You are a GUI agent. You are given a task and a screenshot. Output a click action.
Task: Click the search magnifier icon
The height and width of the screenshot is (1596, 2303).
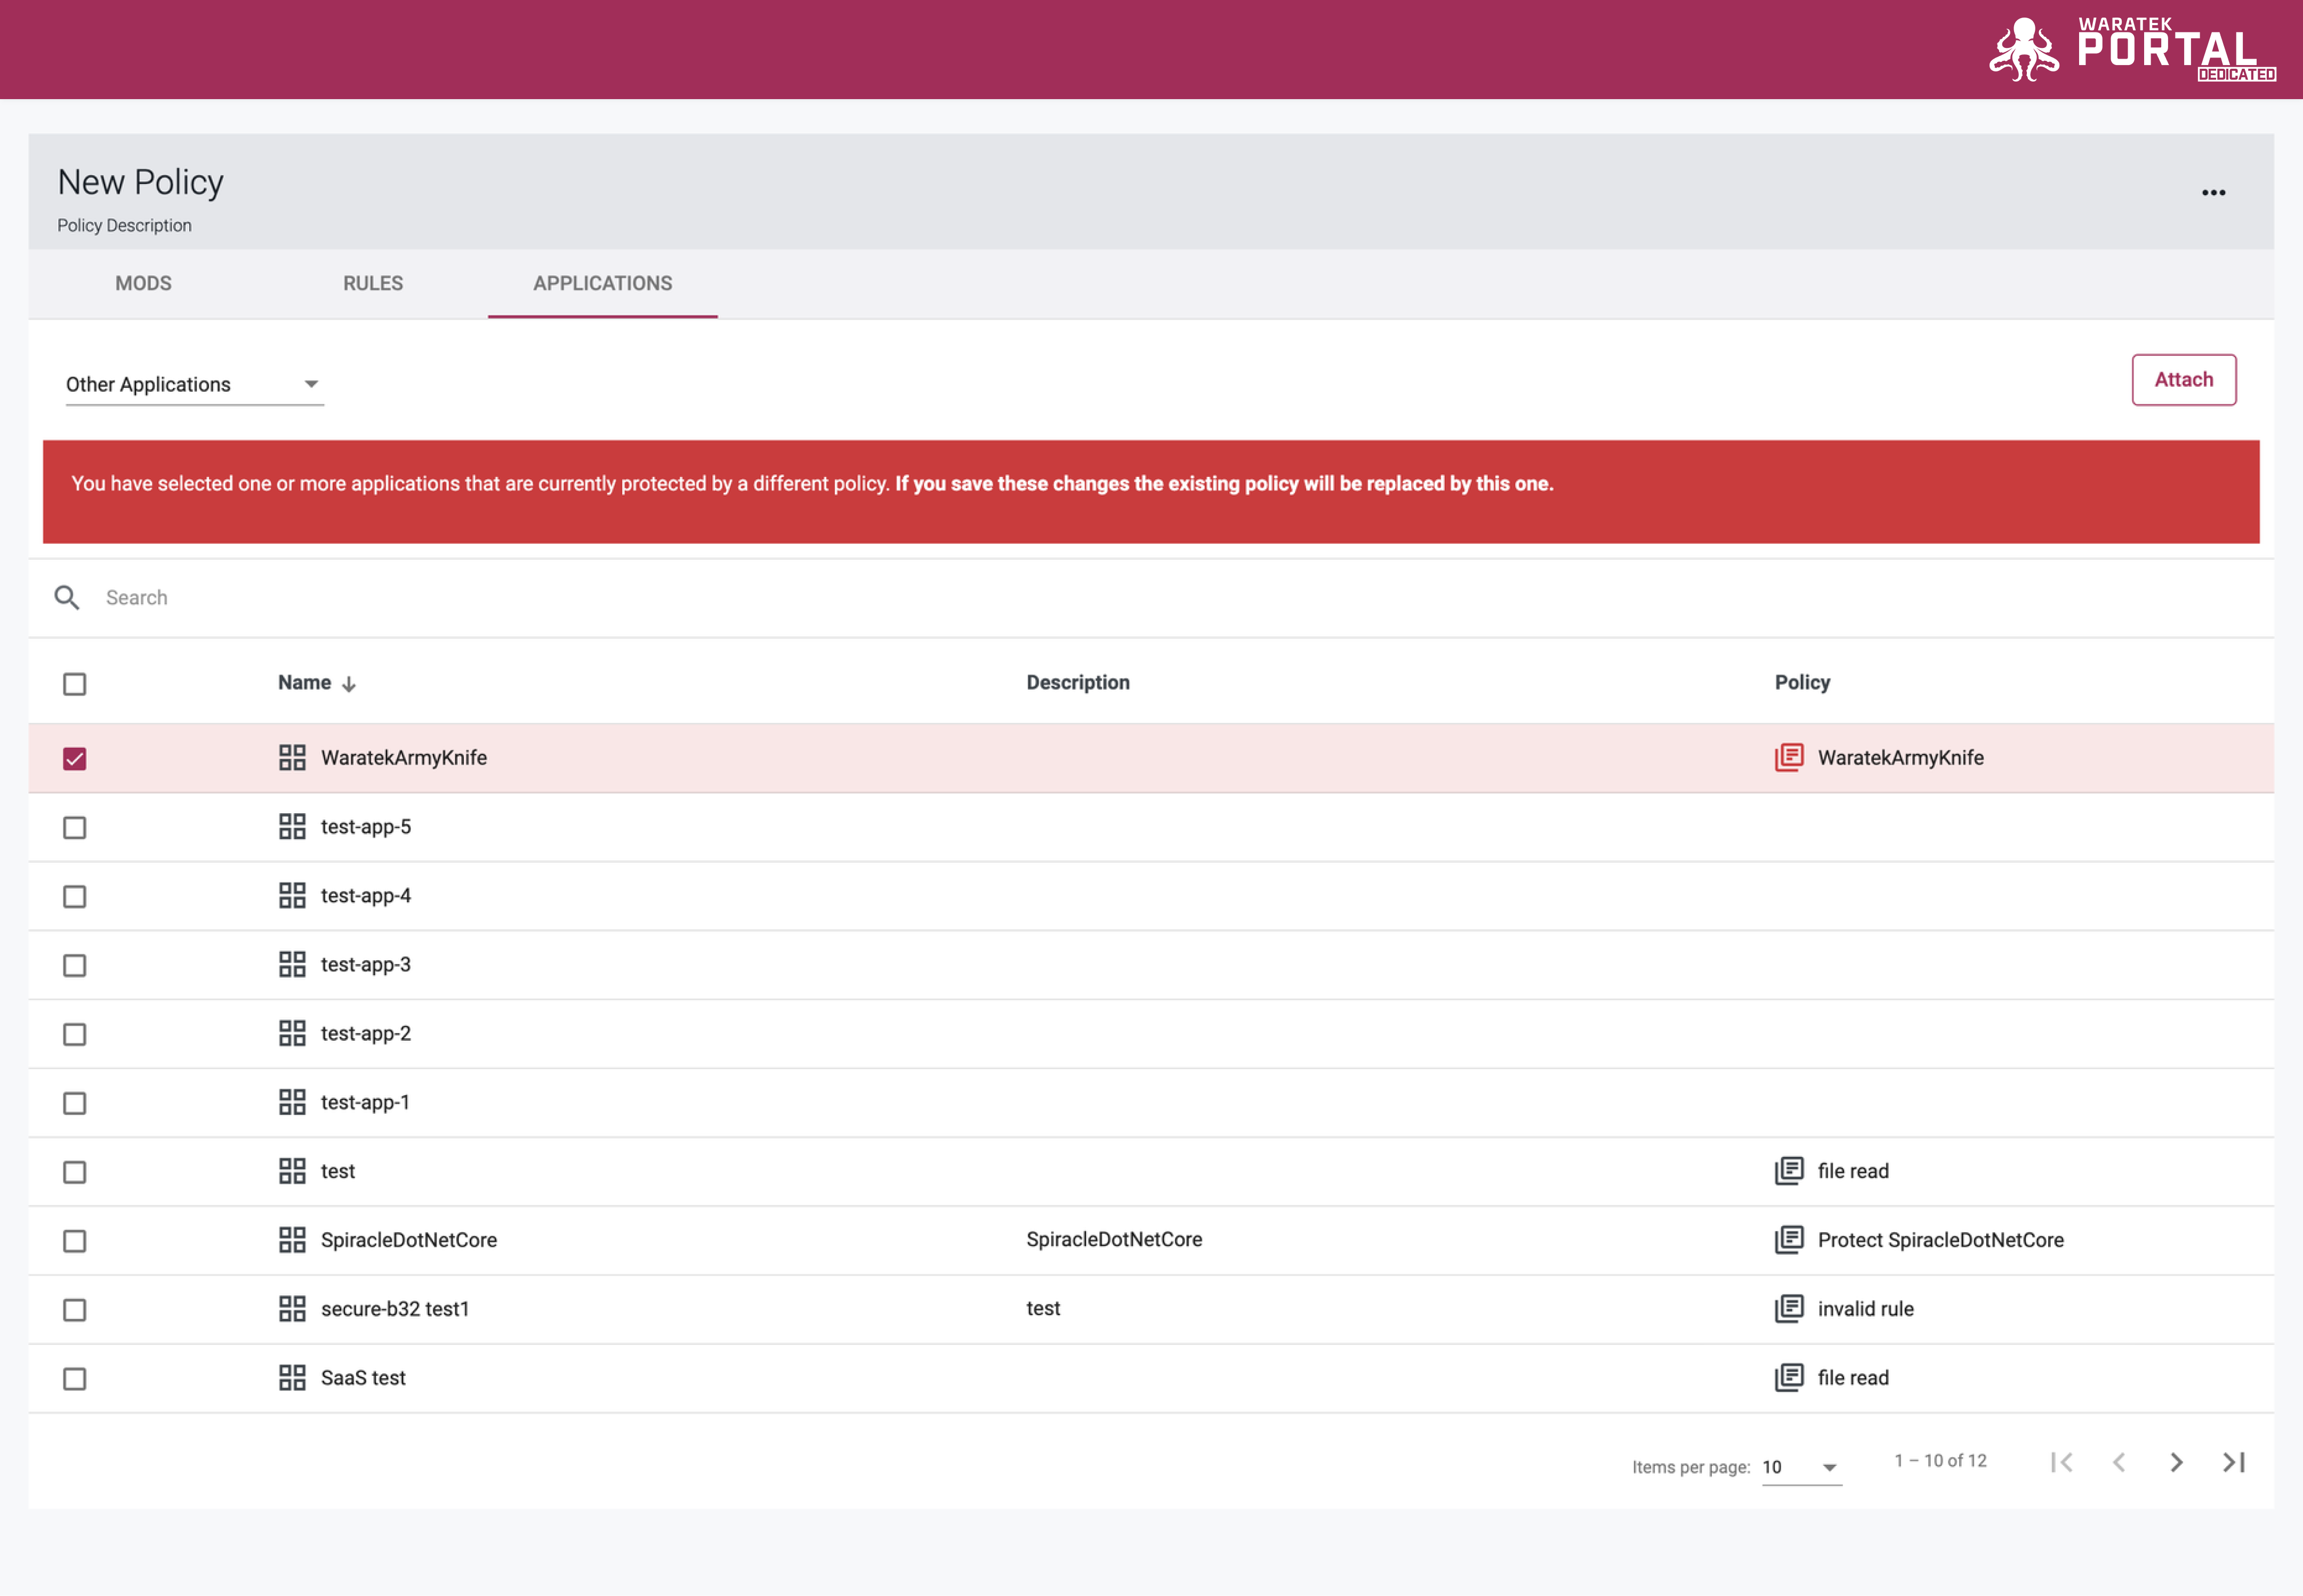tap(67, 598)
